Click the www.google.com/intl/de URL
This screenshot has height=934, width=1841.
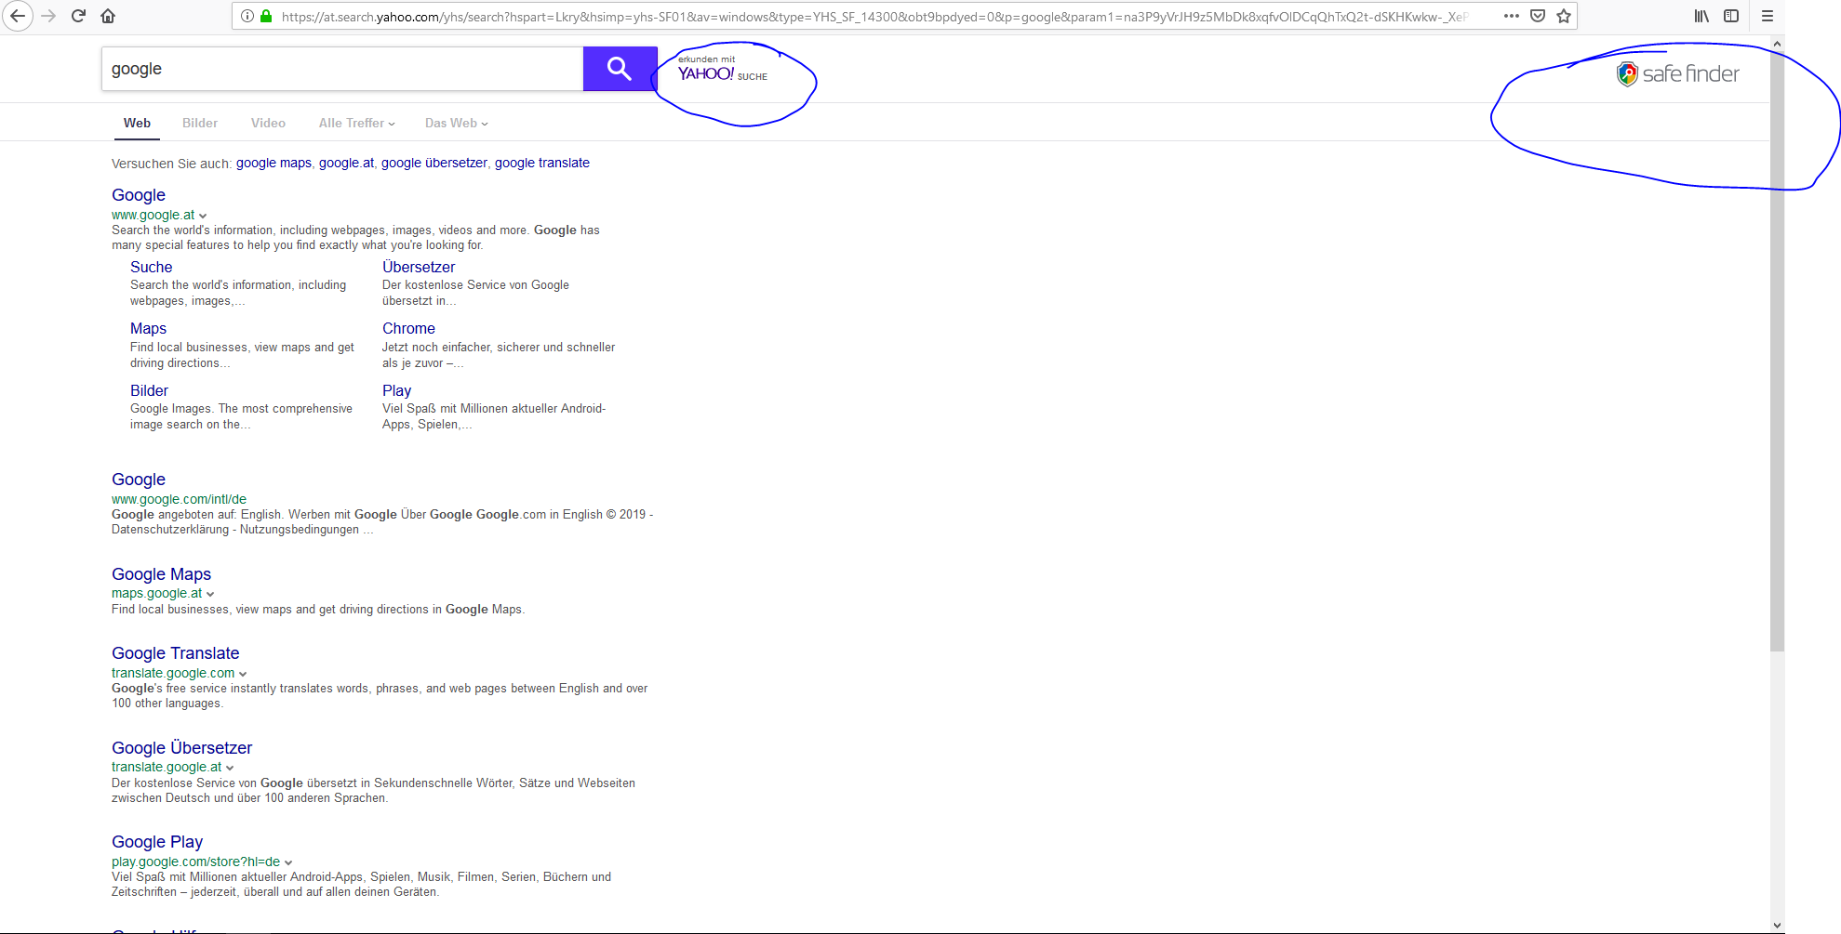click(x=179, y=499)
